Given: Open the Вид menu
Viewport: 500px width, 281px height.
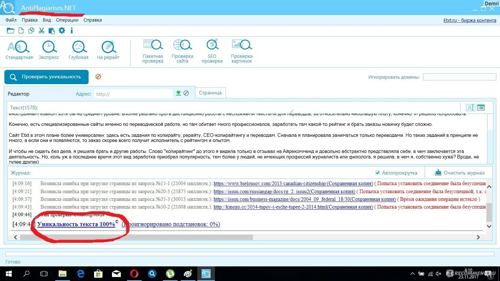Looking at the screenshot, I should (x=47, y=20).
